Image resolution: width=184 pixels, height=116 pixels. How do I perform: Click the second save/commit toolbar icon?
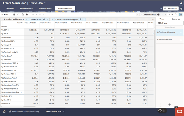(x=27, y=15)
